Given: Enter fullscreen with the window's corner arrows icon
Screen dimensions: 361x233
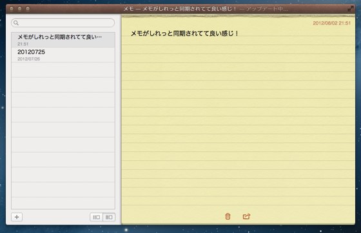Looking at the screenshot, I should (351, 9).
